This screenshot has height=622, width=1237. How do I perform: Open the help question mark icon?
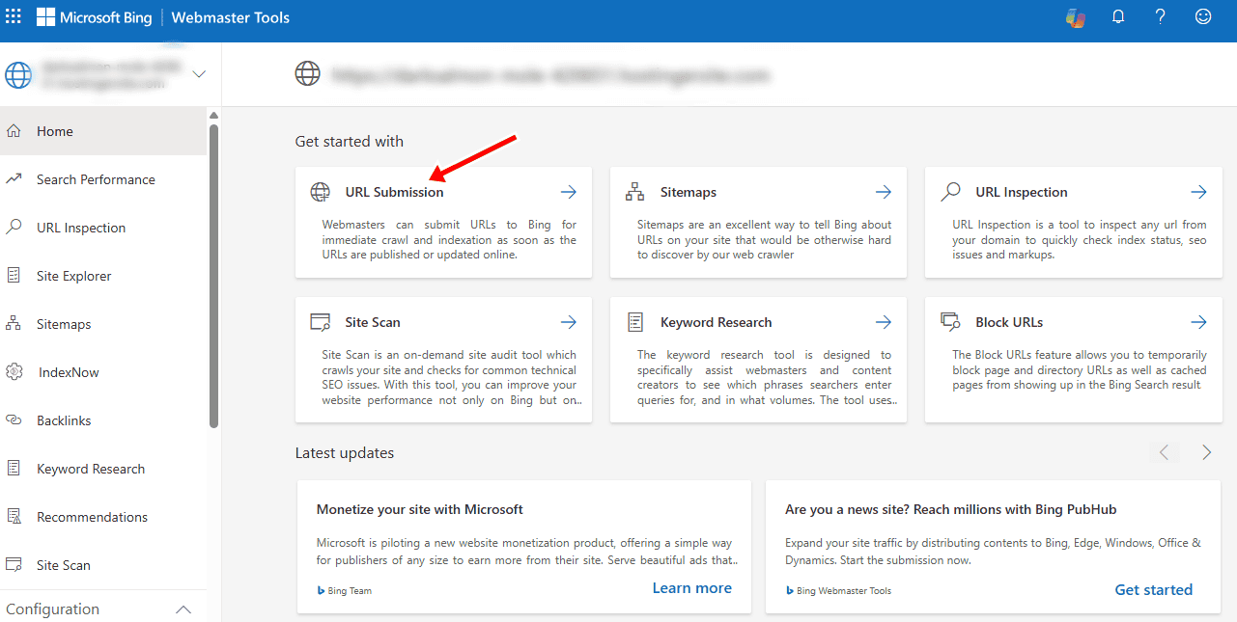(1162, 16)
